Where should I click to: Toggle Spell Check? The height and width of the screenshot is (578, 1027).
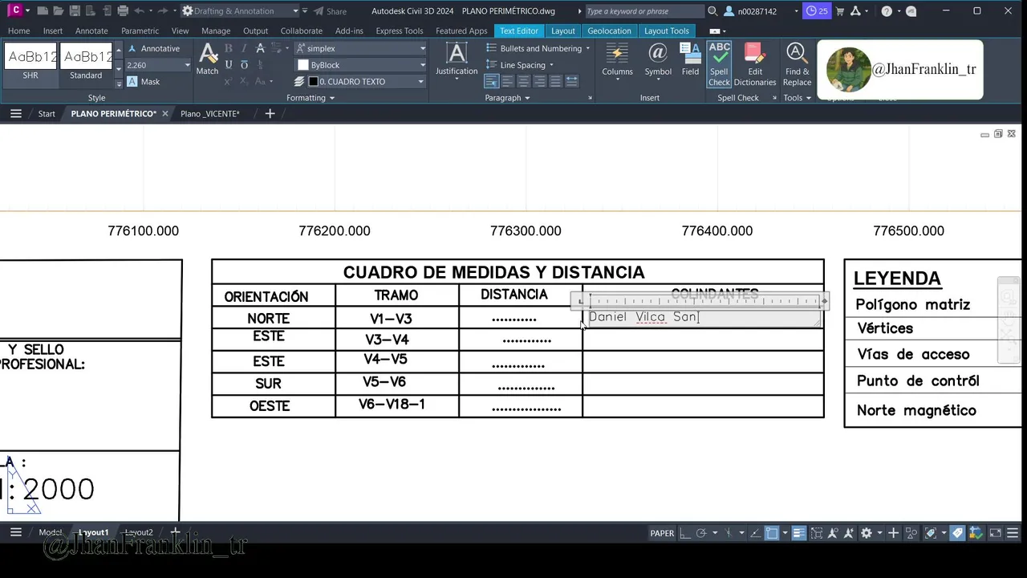[719, 64]
